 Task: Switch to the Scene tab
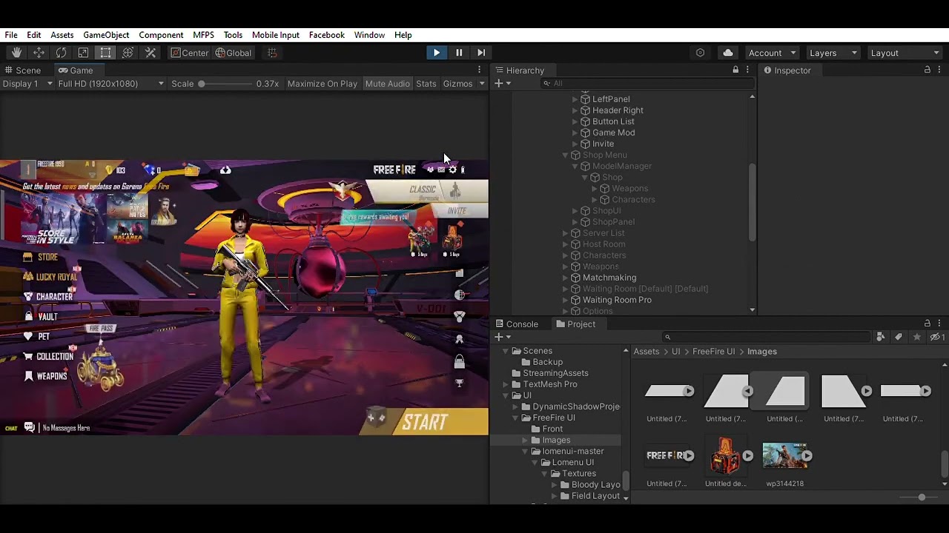pyautogui.click(x=22, y=70)
